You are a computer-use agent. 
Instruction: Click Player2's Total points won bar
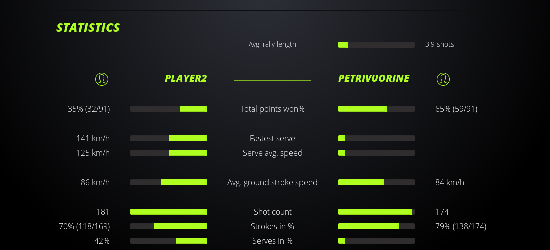coord(169,109)
